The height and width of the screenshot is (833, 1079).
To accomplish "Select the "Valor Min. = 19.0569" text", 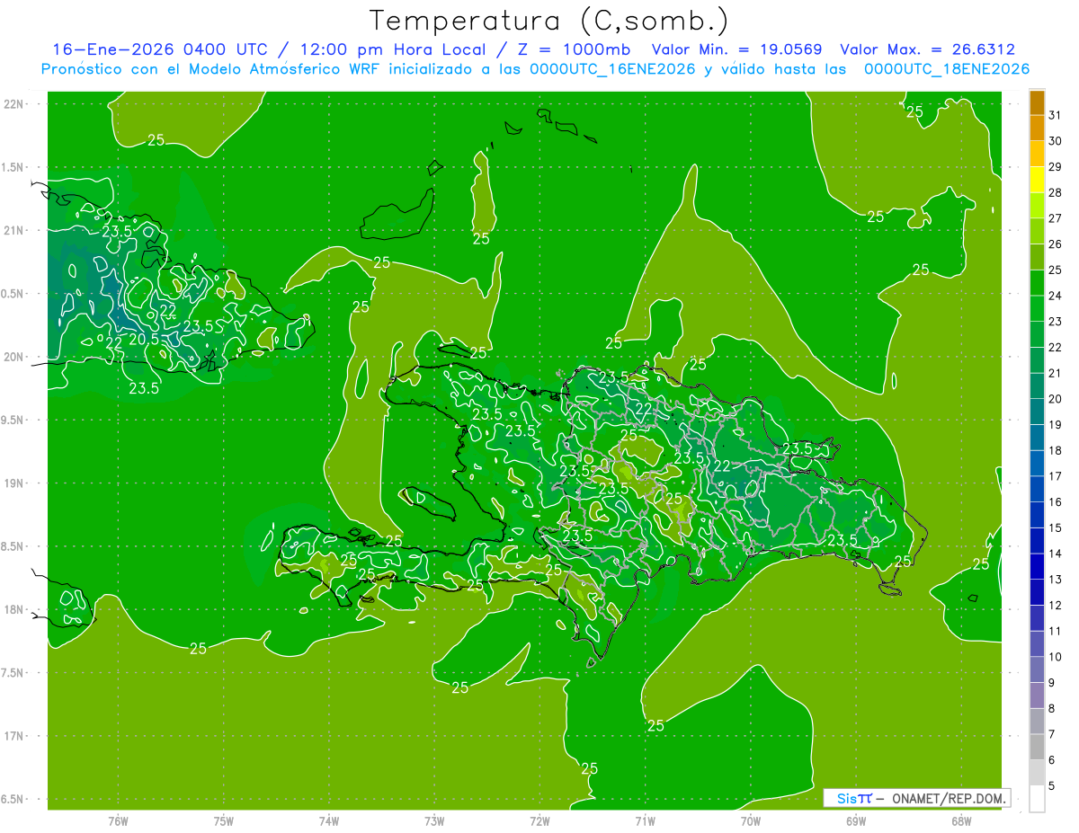I will [x=738, y=49].
